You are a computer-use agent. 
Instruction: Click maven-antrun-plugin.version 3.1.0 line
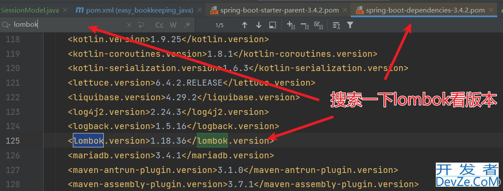[233, 170]
